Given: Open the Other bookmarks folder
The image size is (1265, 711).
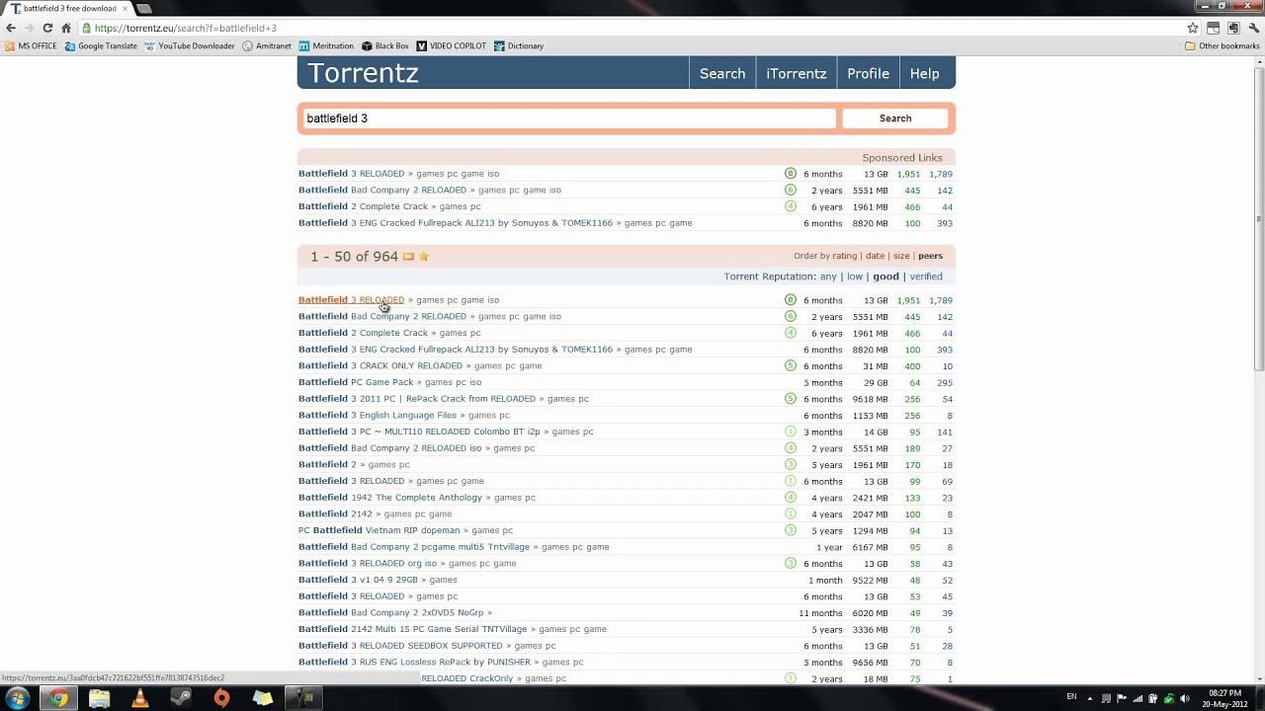Looking at the screenshot, I should (x=1223, y=45).
